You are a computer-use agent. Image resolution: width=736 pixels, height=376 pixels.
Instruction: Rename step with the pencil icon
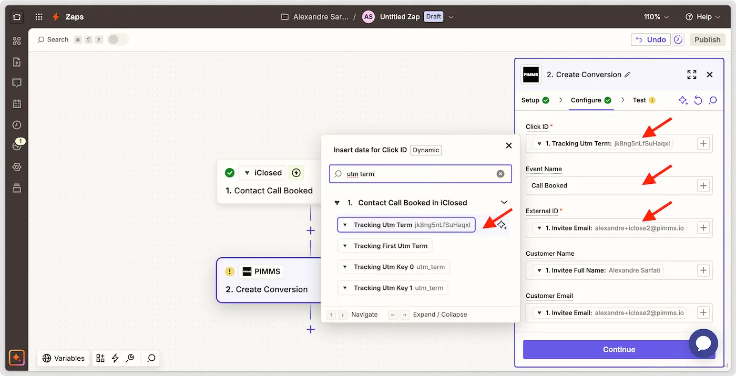[627, 75]
